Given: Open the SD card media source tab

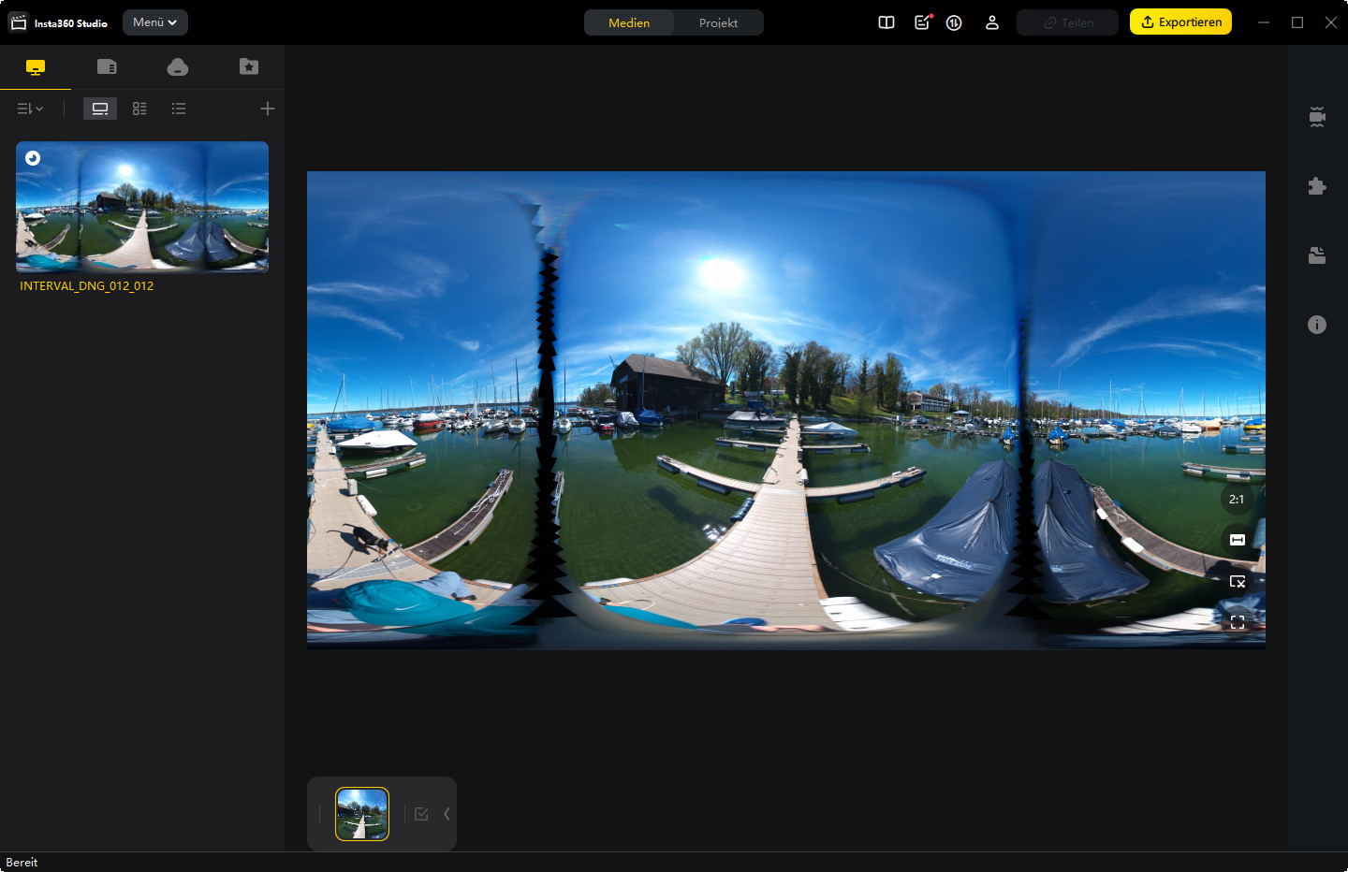Looking at the screenshot, I should click(107, 67).
